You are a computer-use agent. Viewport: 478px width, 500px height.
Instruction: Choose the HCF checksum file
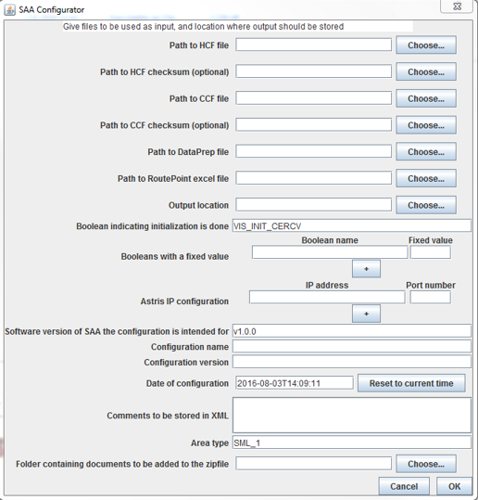point(426,72)
